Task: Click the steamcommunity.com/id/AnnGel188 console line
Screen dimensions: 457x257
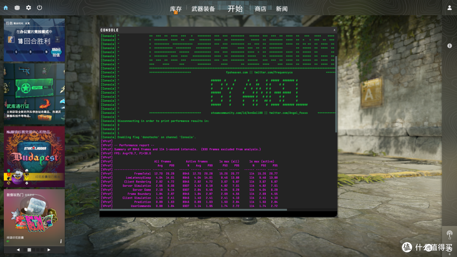Action: pyautogui.click(x=259, y=113)
